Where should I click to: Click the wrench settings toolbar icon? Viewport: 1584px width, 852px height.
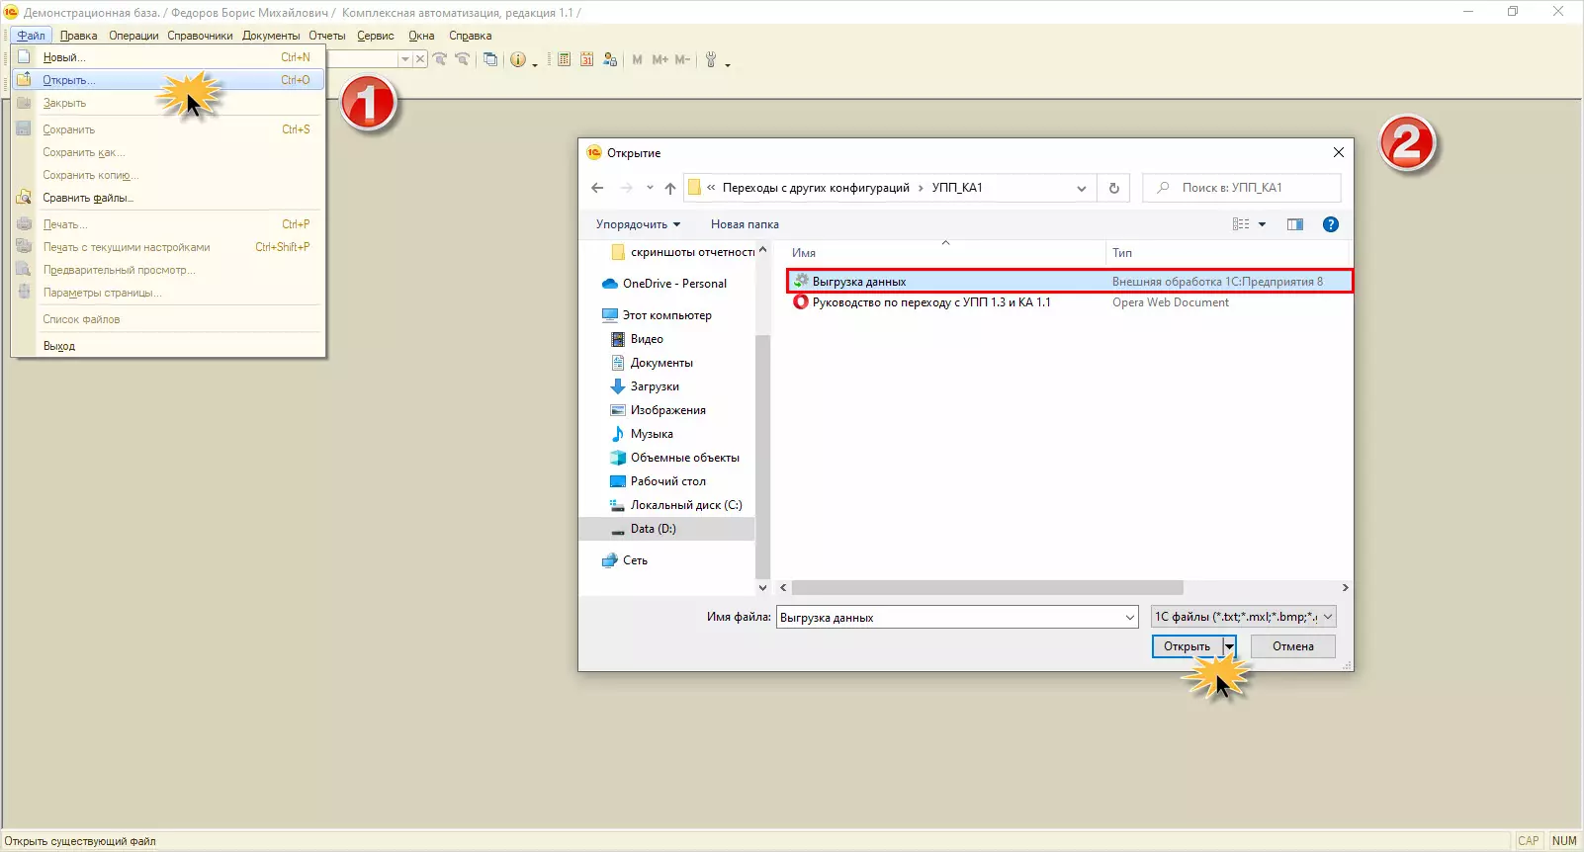pos(711,59)
